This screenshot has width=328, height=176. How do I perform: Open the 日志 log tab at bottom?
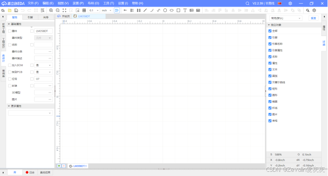click(30, 173)
